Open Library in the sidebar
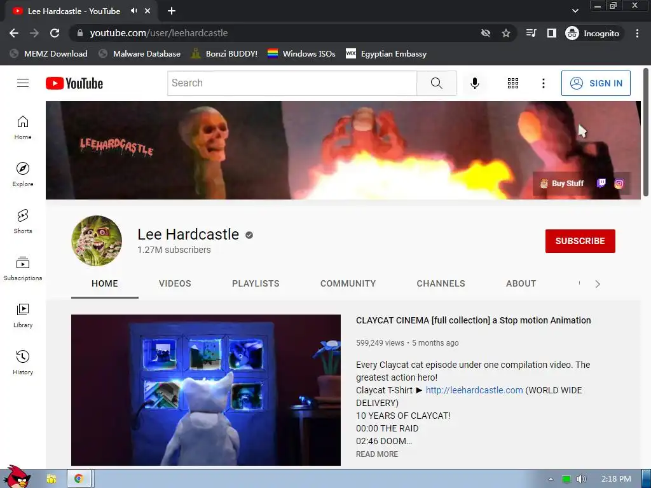 click(x=23, y=316)
